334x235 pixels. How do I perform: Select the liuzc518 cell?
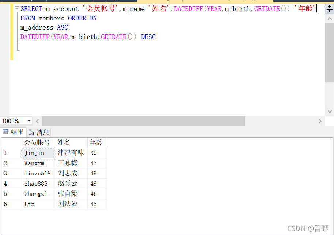tap(38, 173)
